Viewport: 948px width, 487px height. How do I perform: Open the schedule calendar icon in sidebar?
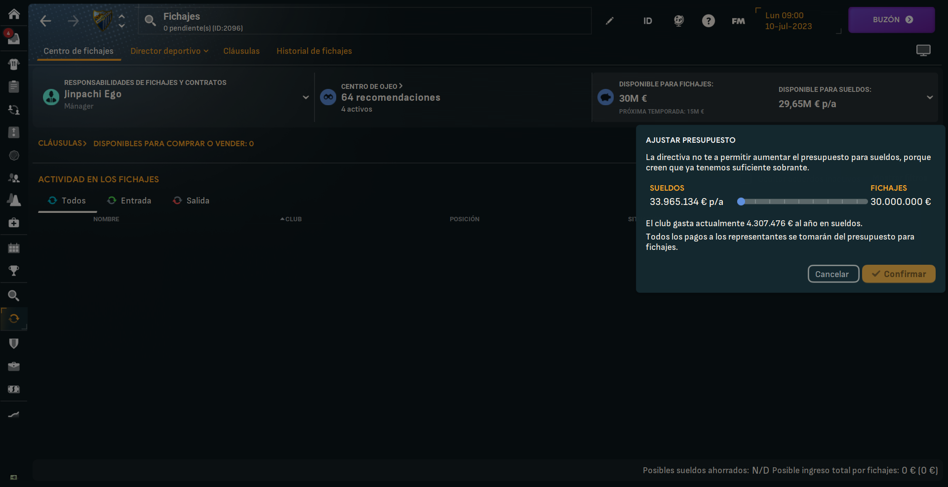[14, 248]
